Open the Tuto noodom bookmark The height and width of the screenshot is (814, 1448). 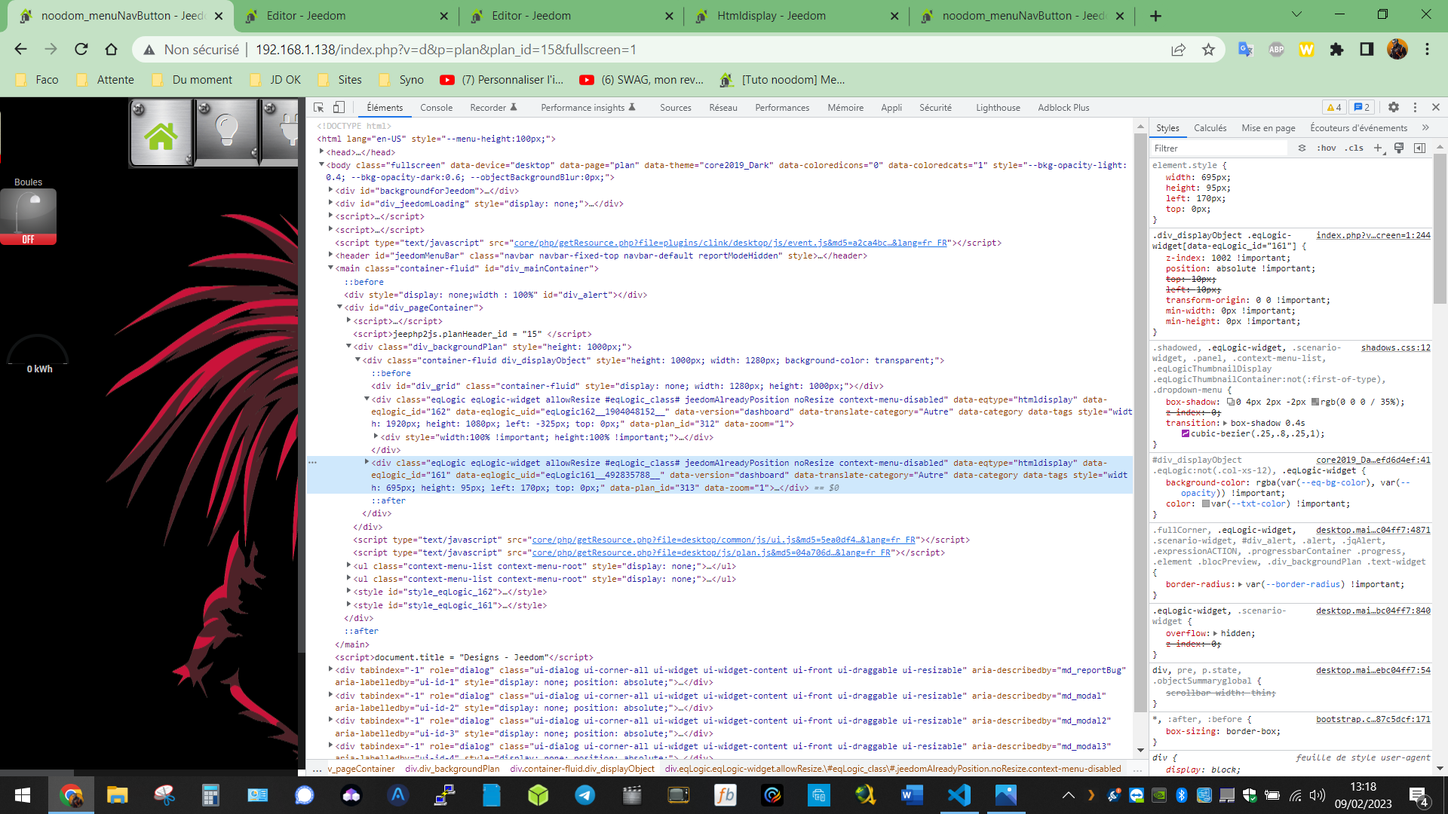pyautogui.click(x=782, y=79)
